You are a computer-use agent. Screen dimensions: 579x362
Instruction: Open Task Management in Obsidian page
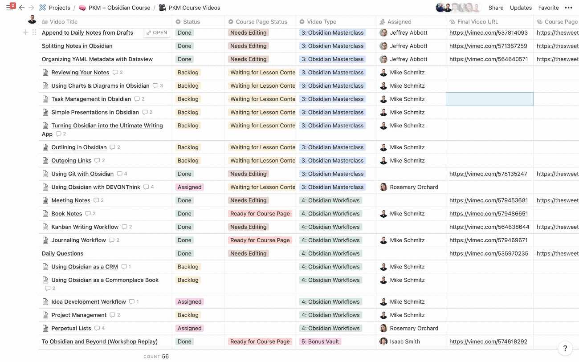point(91,99)
